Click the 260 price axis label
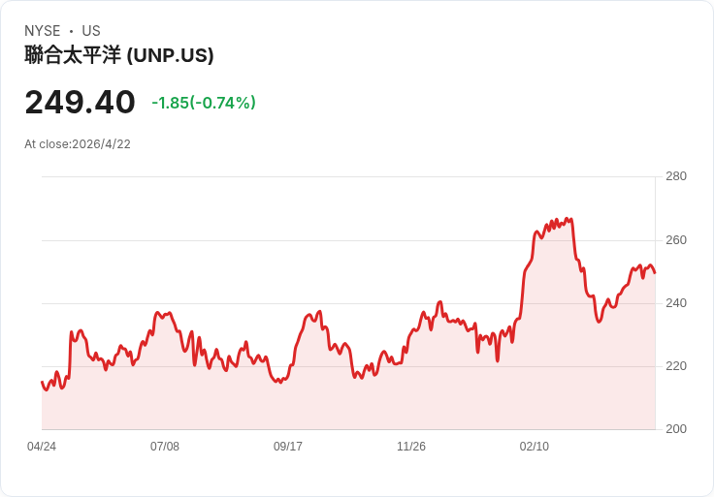The height and width of the screenshot is (497, 714). (676, 240)
